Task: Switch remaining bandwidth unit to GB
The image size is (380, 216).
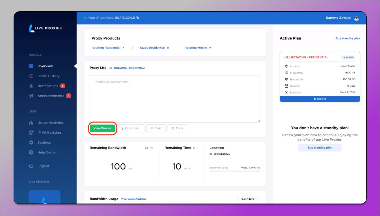Action: pos(146,148)
